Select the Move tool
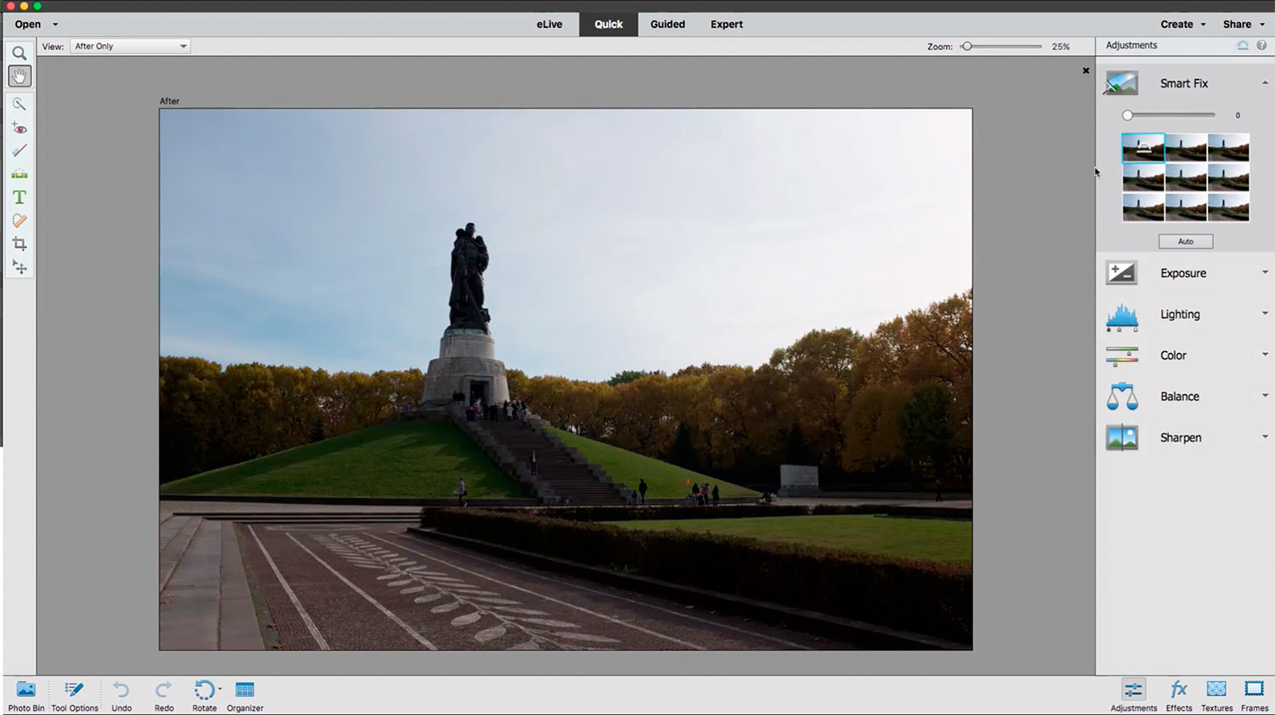 (19, 267)
